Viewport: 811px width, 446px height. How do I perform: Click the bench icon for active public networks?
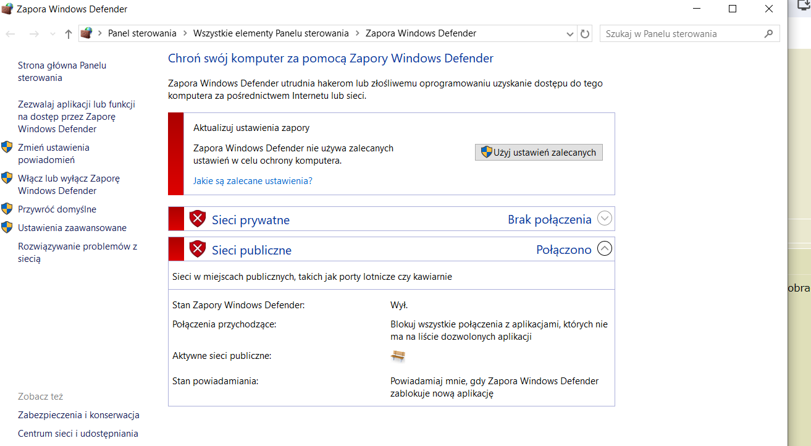point(398,356)
